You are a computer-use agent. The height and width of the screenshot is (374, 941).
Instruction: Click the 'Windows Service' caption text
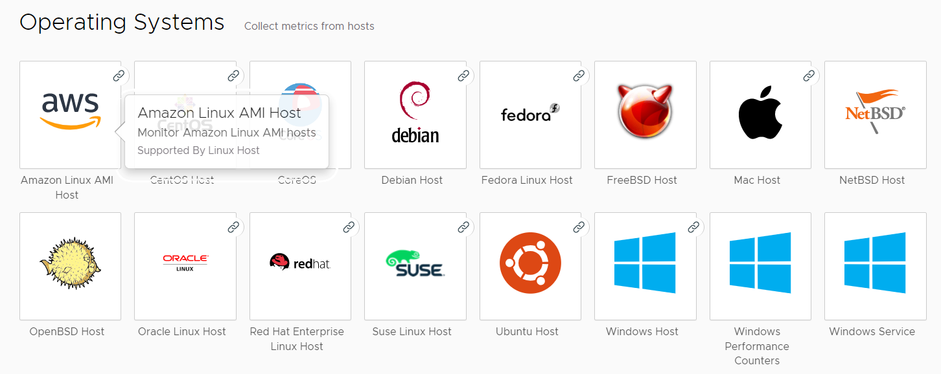[x=872, y=332]
